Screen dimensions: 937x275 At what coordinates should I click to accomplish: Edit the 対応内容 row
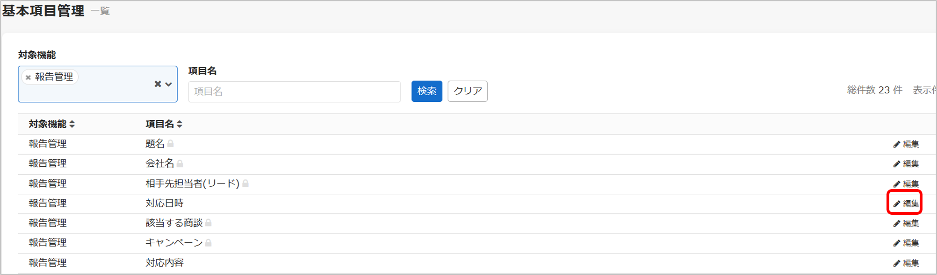[x=906, y=263]
